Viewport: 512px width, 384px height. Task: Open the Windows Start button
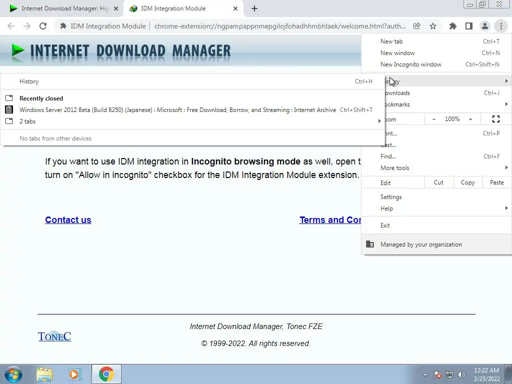13,374
